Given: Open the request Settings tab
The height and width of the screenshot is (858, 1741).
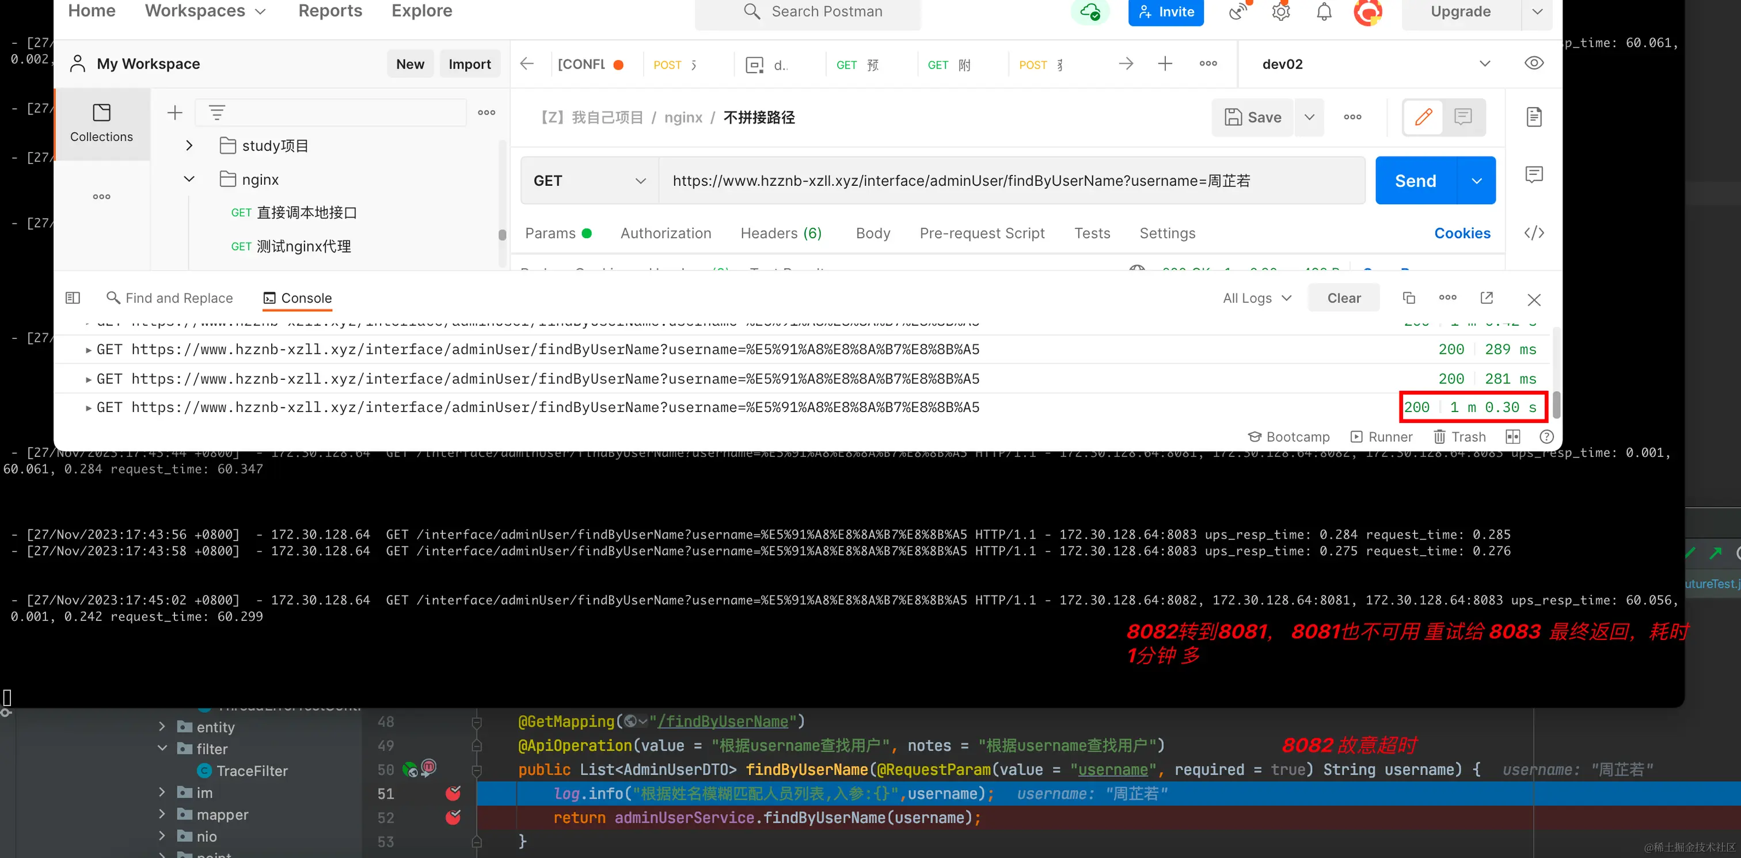Looking at the screenshot, I should (1167, 233).
